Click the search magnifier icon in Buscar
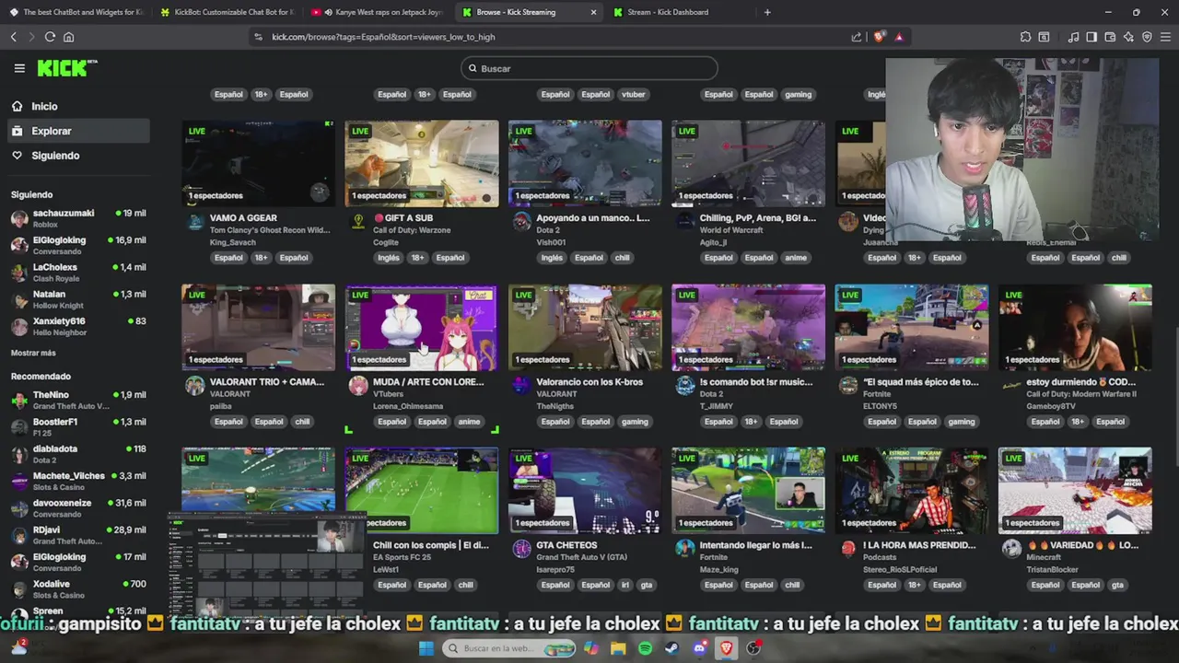This screenshot has height=663, width=1179. pyautogui.click(x=473, y=68)
